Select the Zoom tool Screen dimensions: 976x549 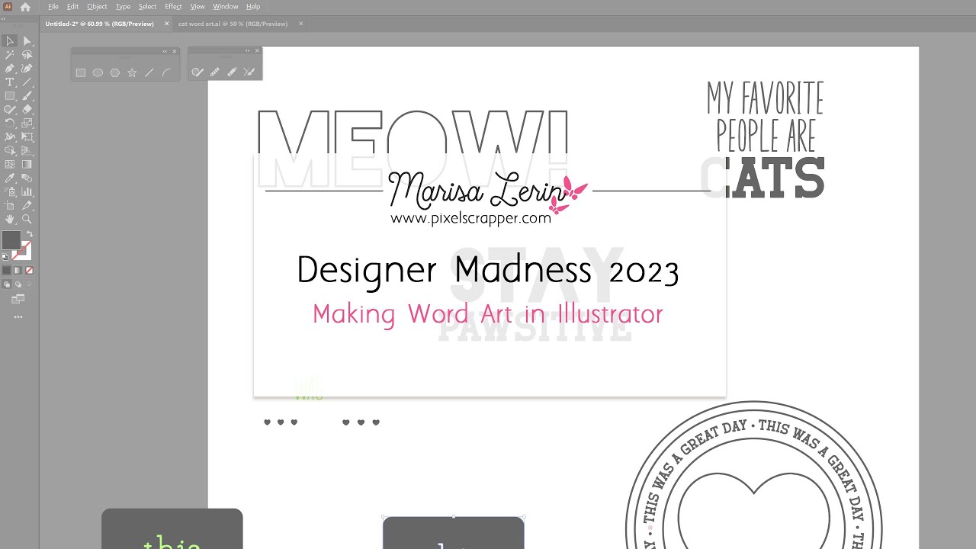coord(27,220)
